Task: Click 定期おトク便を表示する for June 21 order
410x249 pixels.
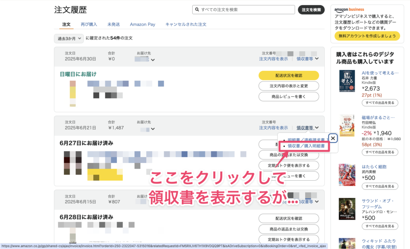Action: (x=289, y=165)
